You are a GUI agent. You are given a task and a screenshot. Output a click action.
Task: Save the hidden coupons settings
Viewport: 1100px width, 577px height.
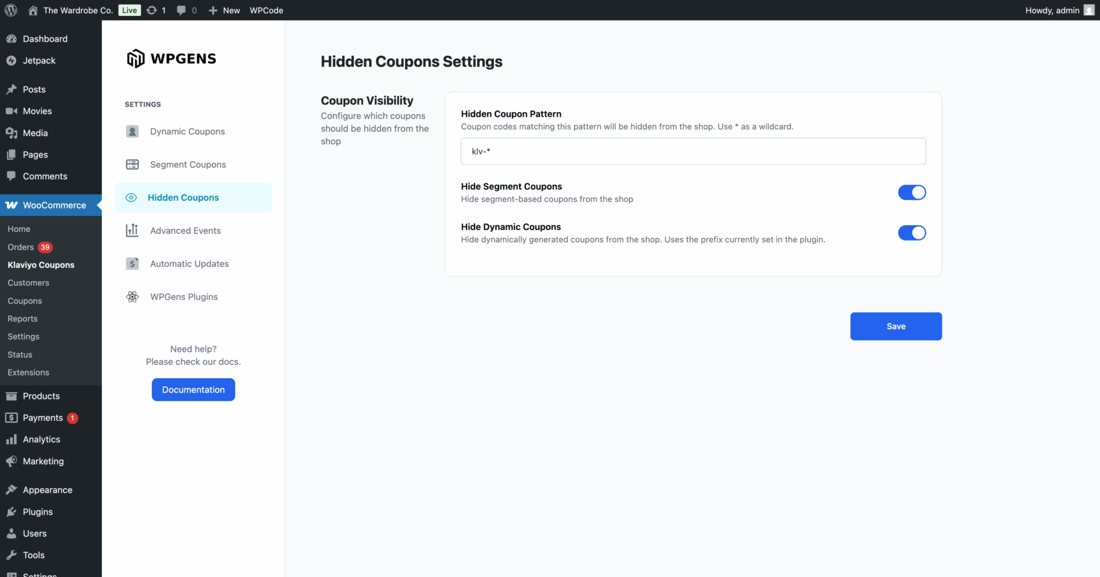[895, 326]
